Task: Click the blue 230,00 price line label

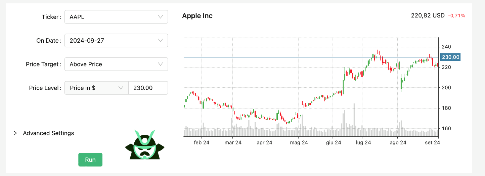Action: (x=450, y=57)
